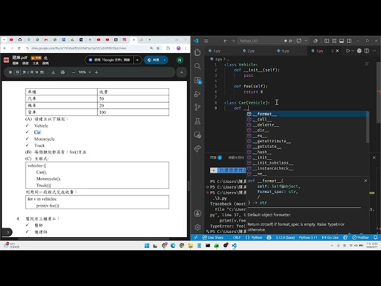Open the Manage gear in VS Code

coord(198,227)
